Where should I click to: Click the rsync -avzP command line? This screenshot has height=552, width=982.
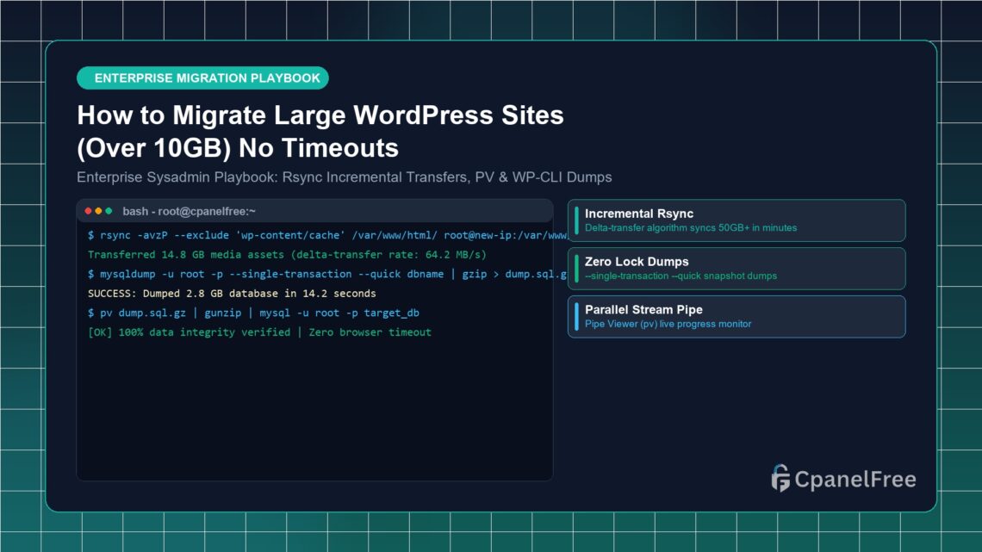tap(327, 235)
